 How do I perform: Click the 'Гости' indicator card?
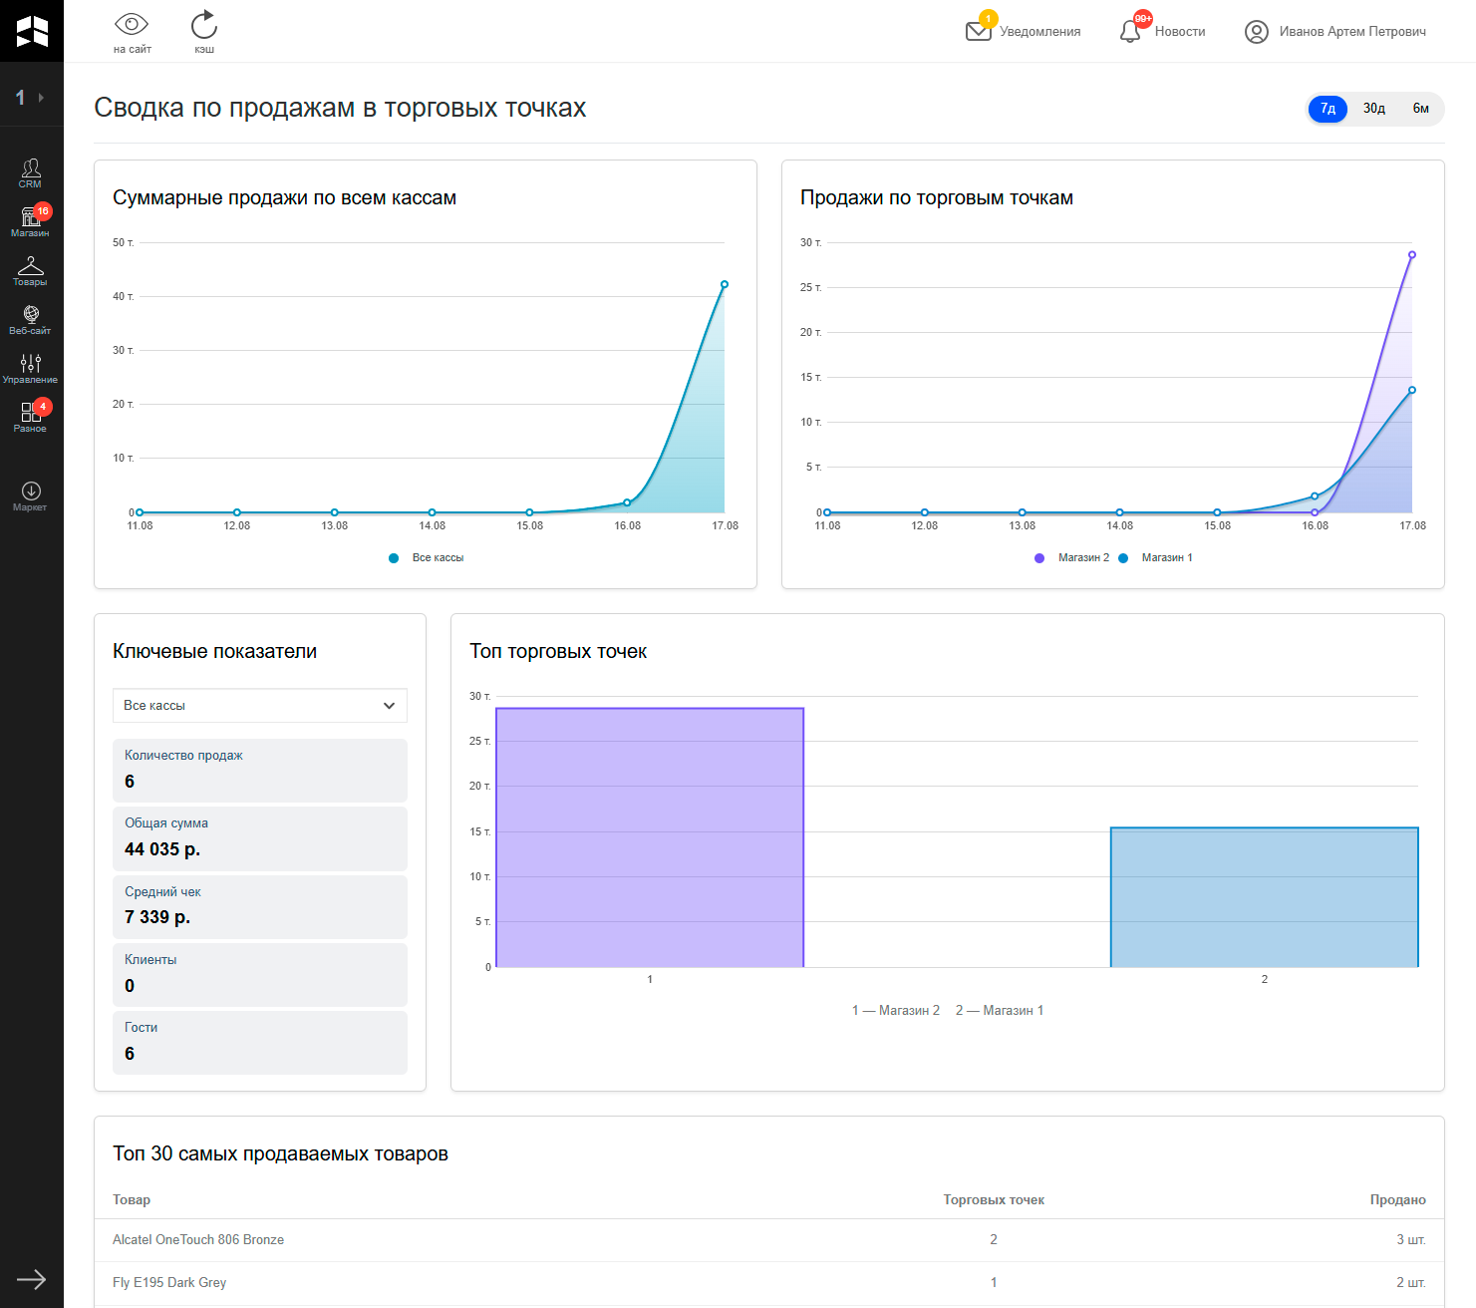pos(260,1043)
